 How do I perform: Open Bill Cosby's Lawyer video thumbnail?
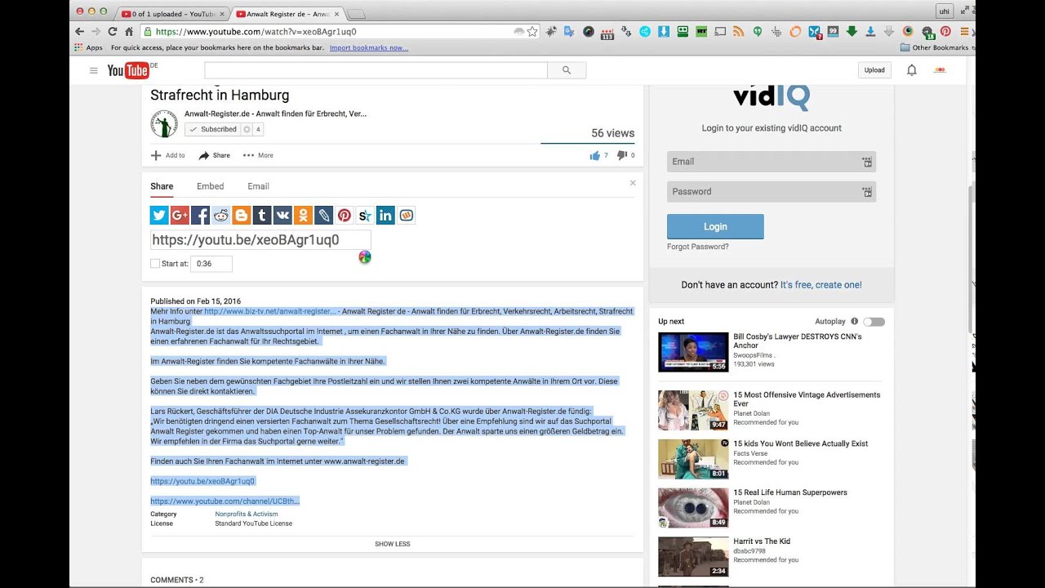(x=693, y=352)
